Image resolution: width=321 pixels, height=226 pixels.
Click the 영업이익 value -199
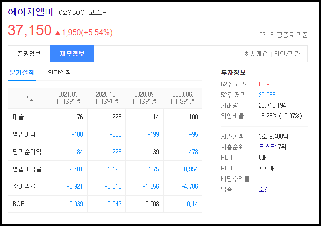(x=153, y=135)
